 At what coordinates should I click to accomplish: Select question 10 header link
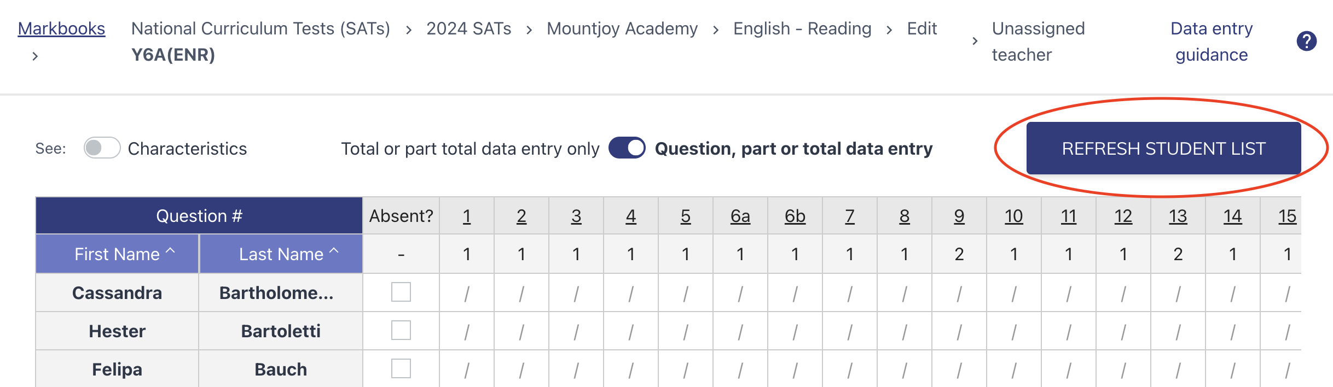tap(1013, 216)
